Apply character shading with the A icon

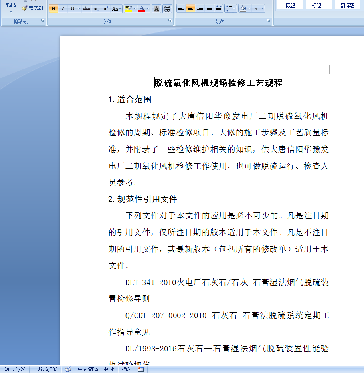coord(156,8)
